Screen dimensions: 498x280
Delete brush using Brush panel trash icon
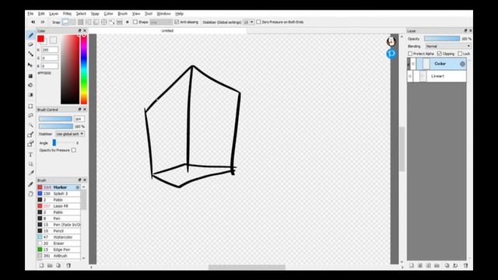pyautogui.click(x=68, y=265)
